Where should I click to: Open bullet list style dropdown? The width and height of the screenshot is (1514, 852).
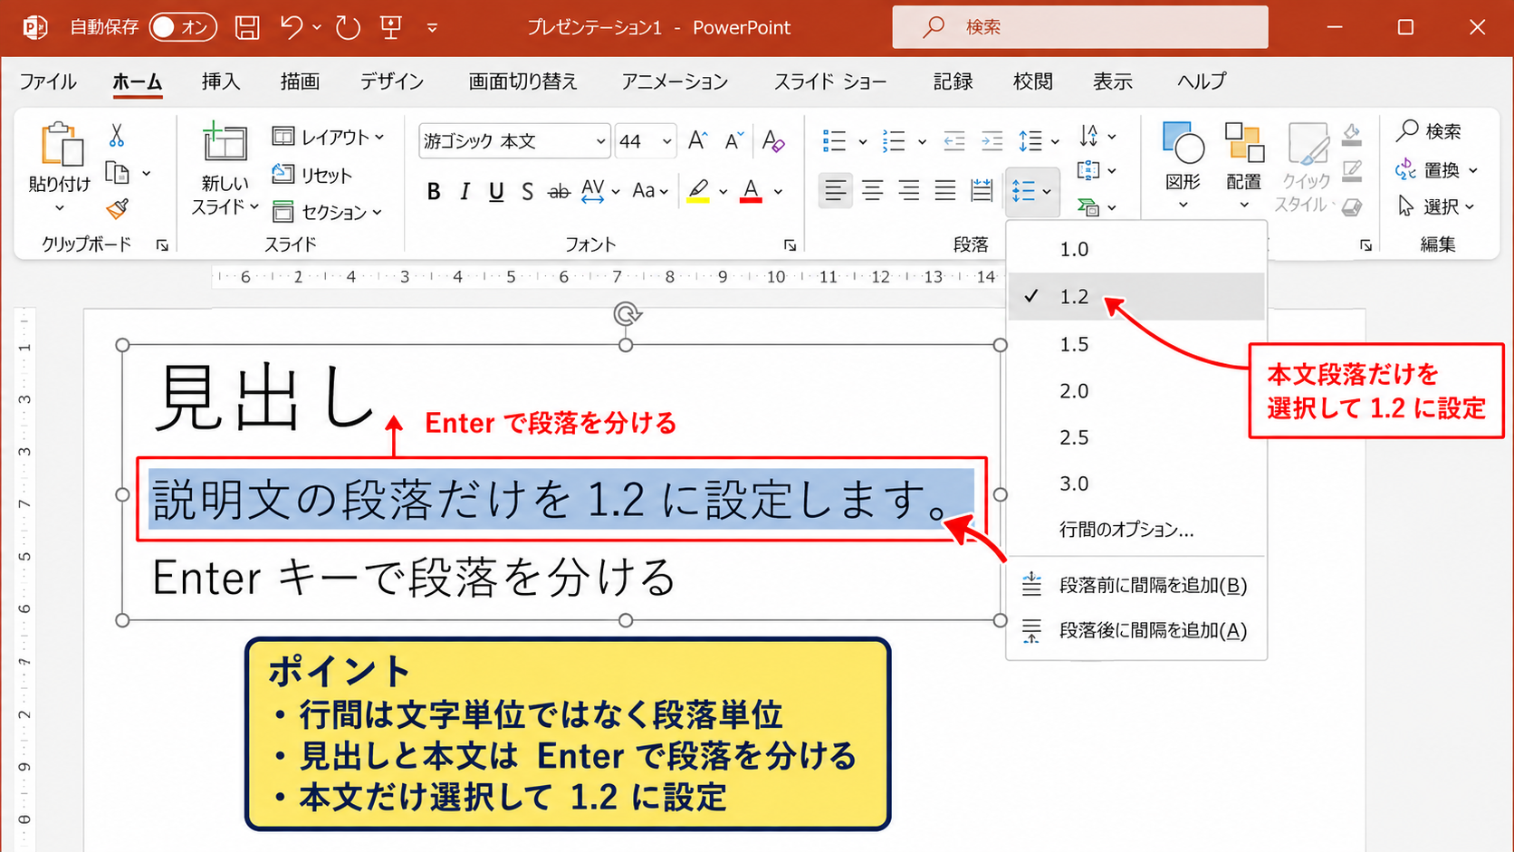(x=863, y=141)
